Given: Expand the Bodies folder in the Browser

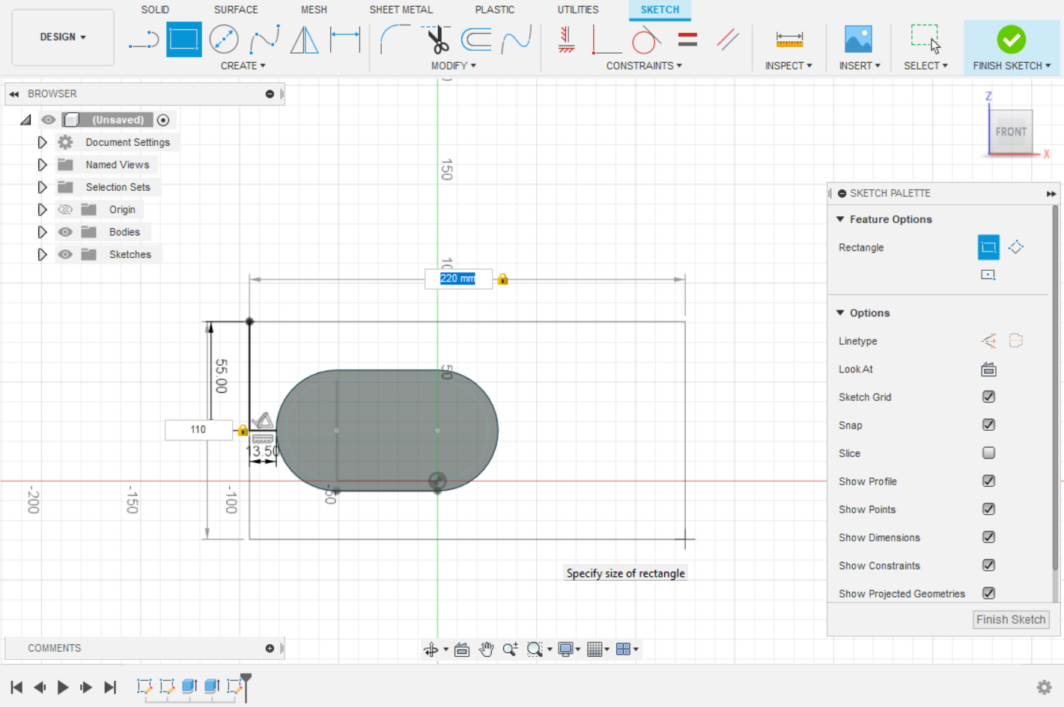Looking at the screenshot, I should [42, 232].
